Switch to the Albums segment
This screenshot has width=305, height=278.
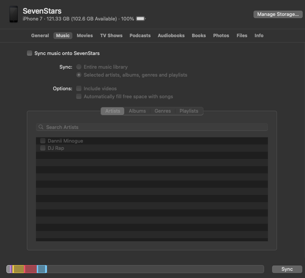pyautogui.click(x=137, y=111)
